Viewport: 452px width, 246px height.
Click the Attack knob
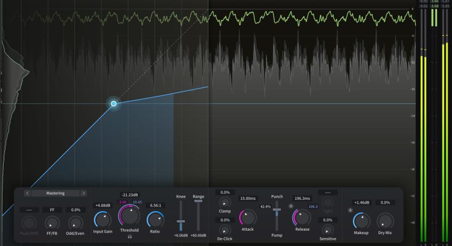(248, 217)
